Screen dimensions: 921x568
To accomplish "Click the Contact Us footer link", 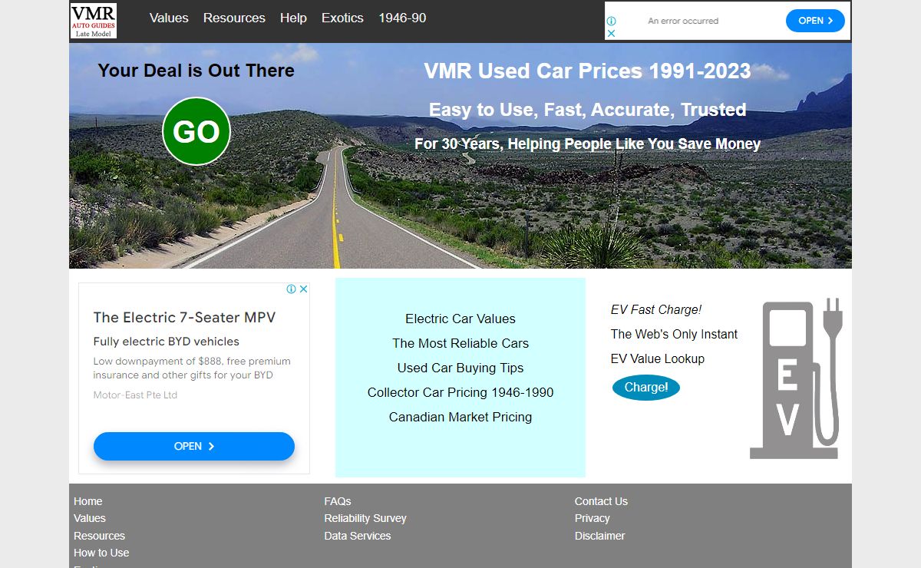I will coord(601,501).
